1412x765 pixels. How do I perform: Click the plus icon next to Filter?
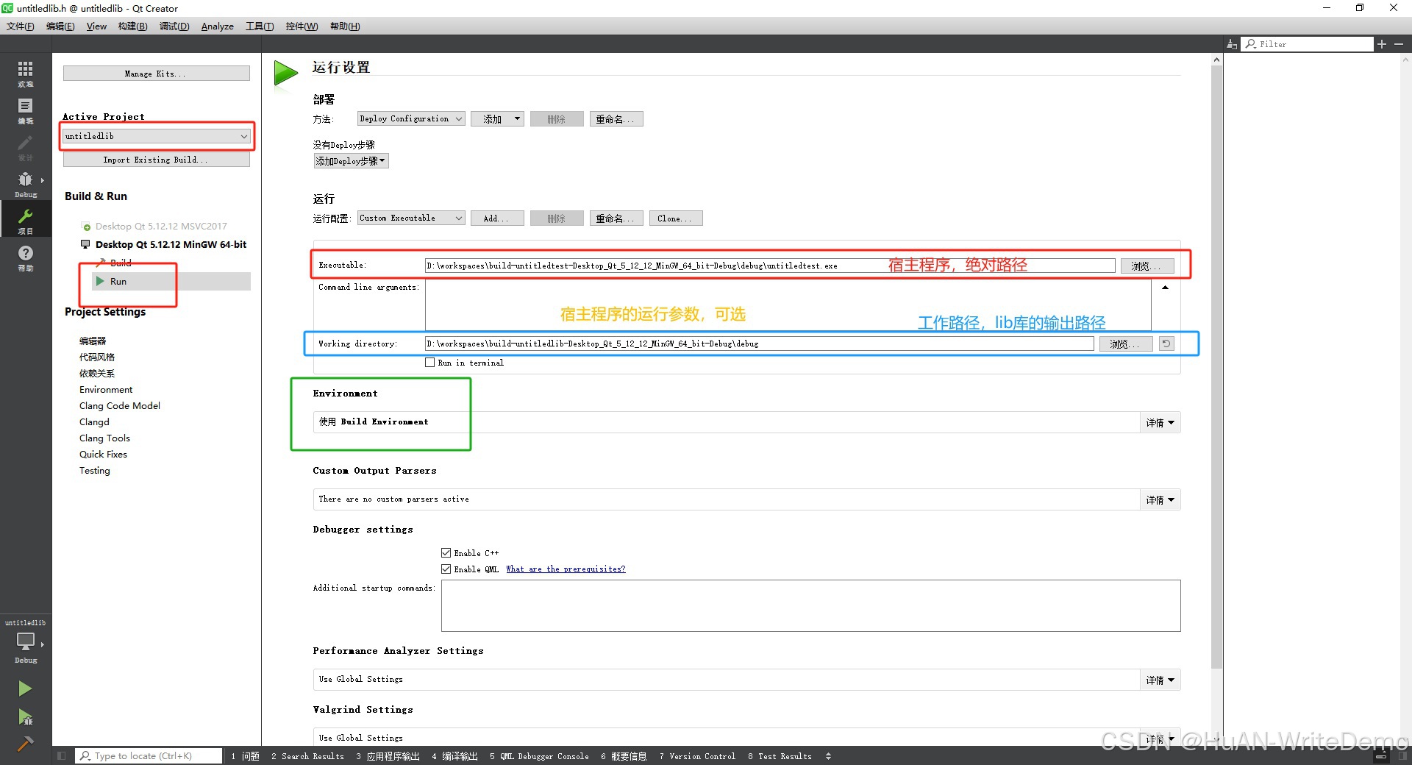click(1382, 44)
